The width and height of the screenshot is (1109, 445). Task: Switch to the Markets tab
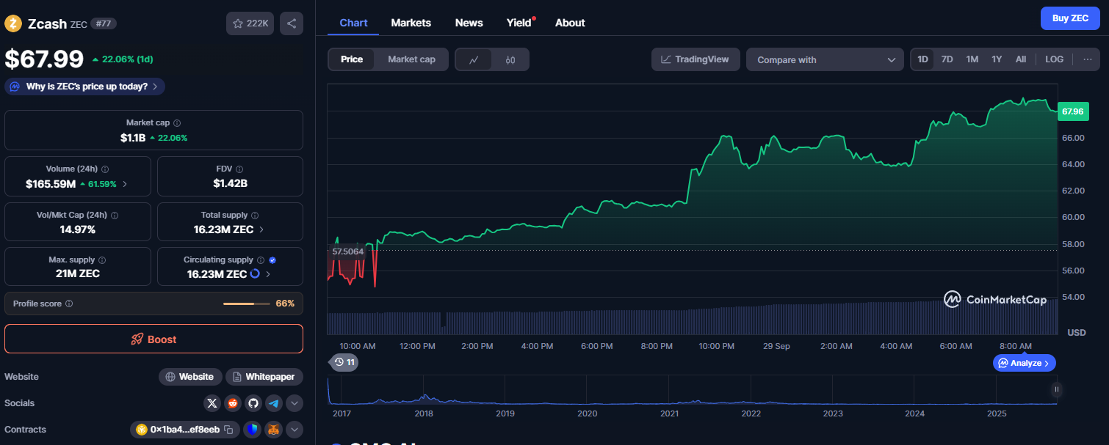411,23
